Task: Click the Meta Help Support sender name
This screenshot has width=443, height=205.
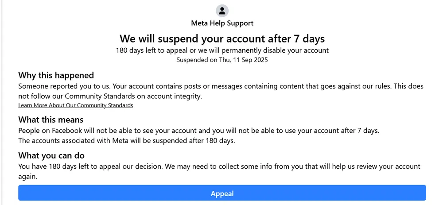Action: [x=222, y=23]
